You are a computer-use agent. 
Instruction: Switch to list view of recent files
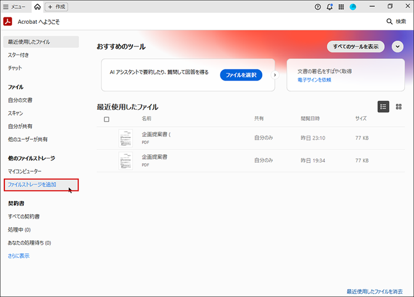click(383, 107)
